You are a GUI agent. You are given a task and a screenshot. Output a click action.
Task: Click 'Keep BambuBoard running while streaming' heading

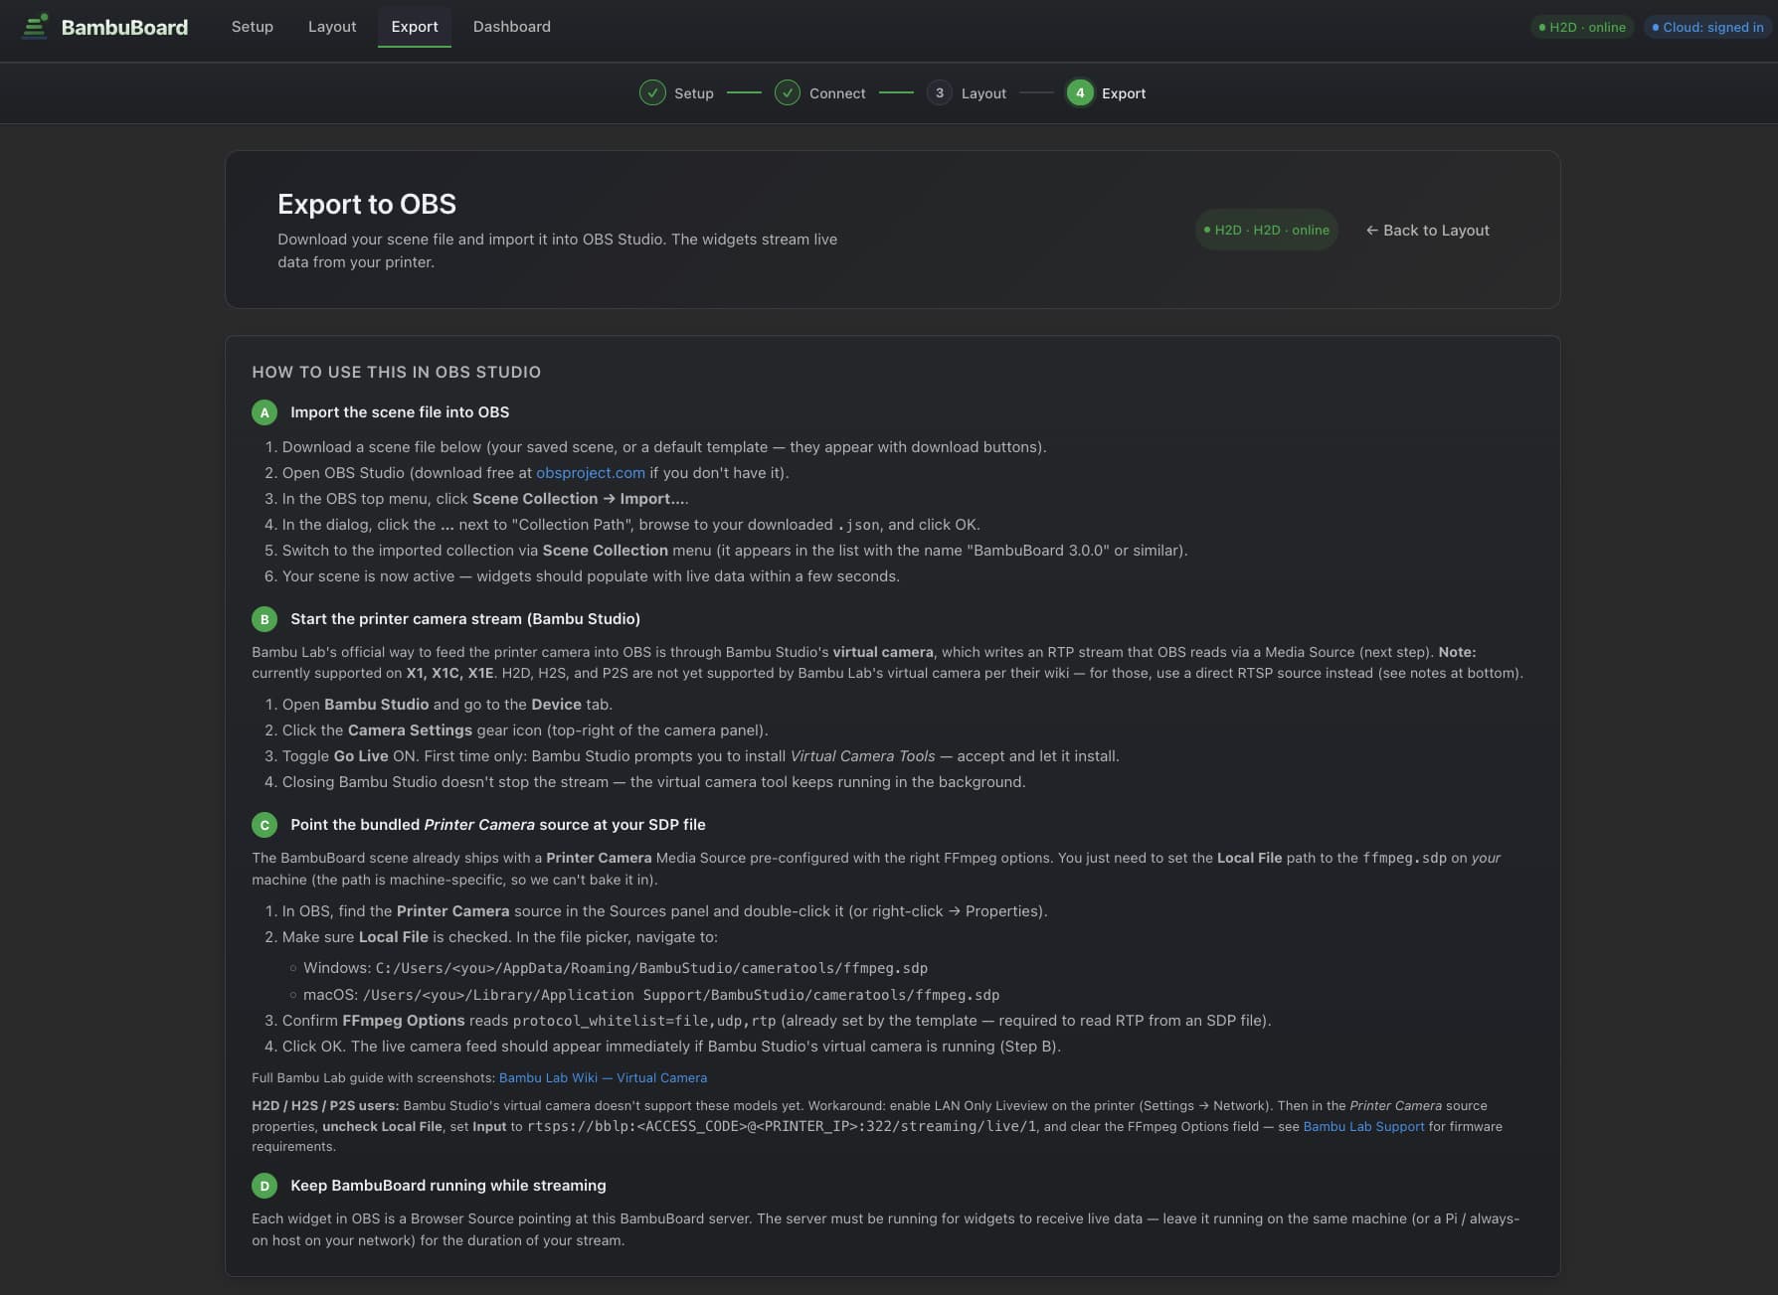point(448,1186)
